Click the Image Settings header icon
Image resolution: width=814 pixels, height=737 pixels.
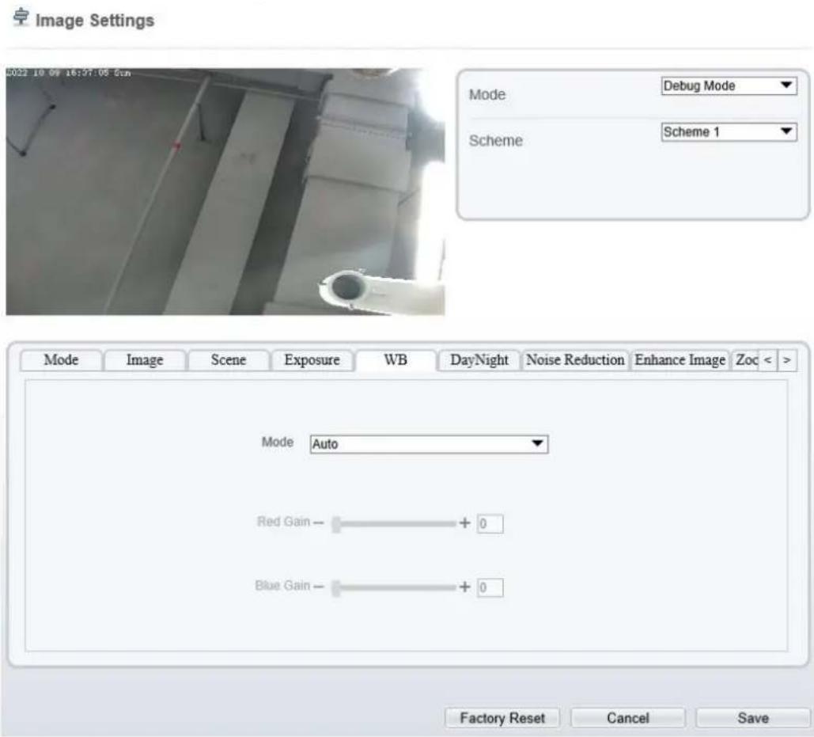point(21,17)
